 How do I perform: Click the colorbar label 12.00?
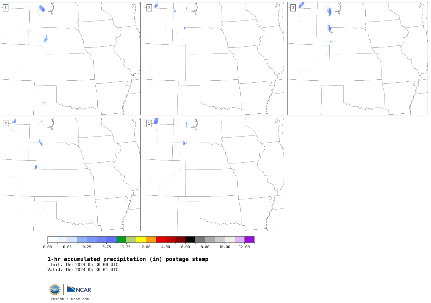(x=244, y=247)
